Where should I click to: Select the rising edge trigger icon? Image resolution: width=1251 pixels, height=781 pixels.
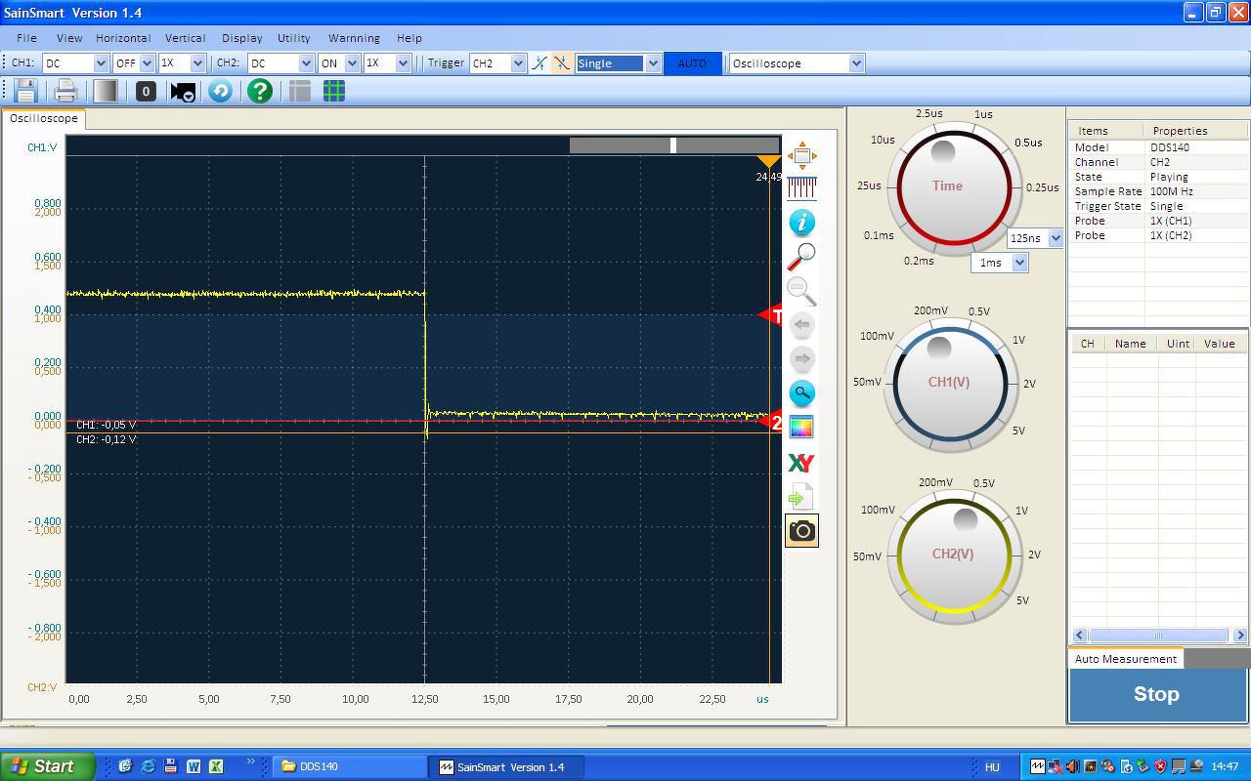(539, 62)
